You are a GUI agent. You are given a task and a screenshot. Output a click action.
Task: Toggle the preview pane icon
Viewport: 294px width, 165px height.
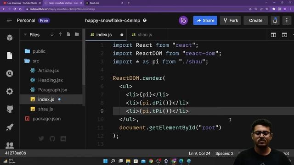[x=284, y=35]
